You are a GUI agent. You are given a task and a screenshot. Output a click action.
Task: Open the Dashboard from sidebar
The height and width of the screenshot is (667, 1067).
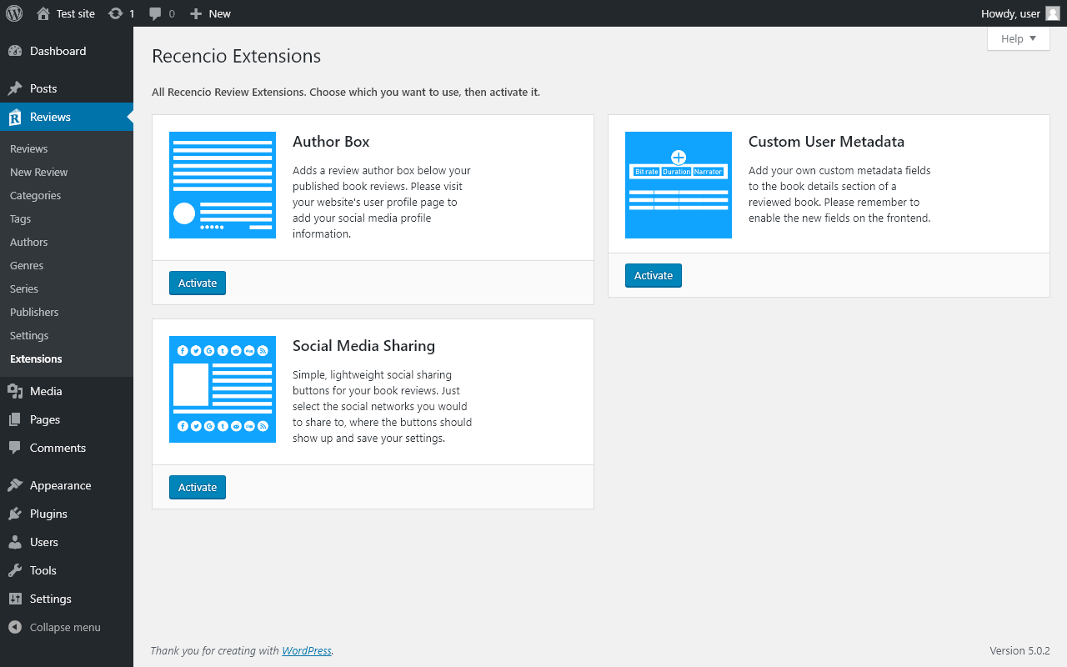(58, 51)
